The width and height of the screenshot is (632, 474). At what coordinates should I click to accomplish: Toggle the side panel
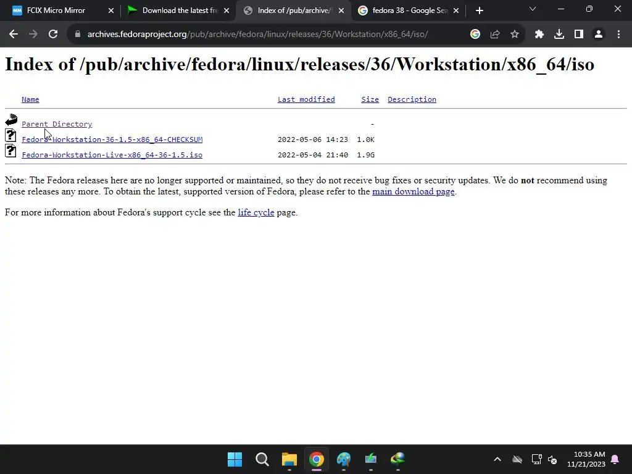[579, 35]
